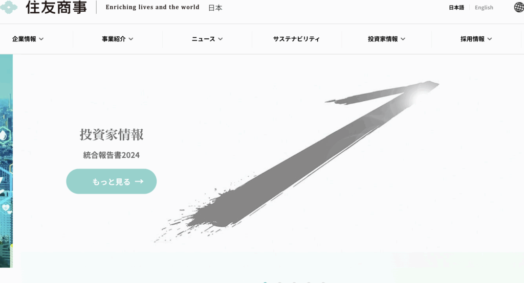Click the Sumitomo Corporation logo emblem
The image size is (524, 283).
[9, 7]
